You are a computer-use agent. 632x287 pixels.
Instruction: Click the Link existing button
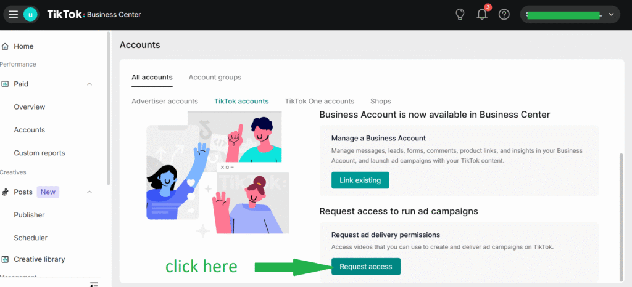pyautogui.click(x=360, y=180)
